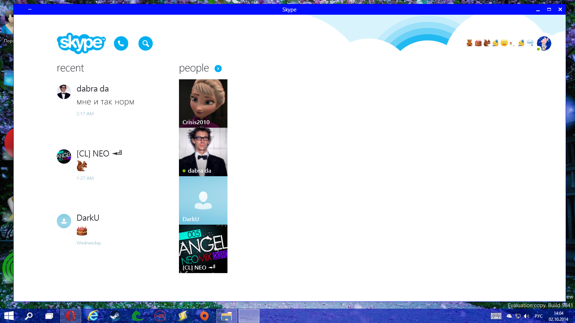Open the phone dial pad button

[121, 43]
